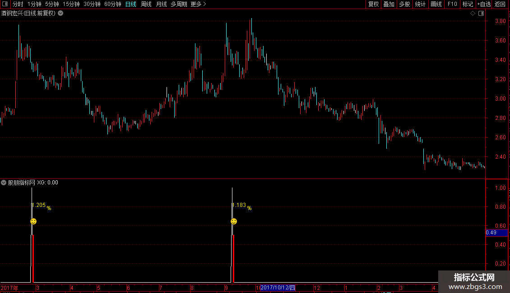Select the 5分钟 period tab
Image resolution: width=510 pixels, height=293 pixels.
(52, 4)
